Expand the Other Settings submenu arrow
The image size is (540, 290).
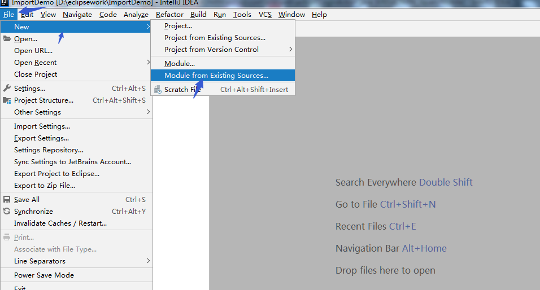(x=148, y=112)
